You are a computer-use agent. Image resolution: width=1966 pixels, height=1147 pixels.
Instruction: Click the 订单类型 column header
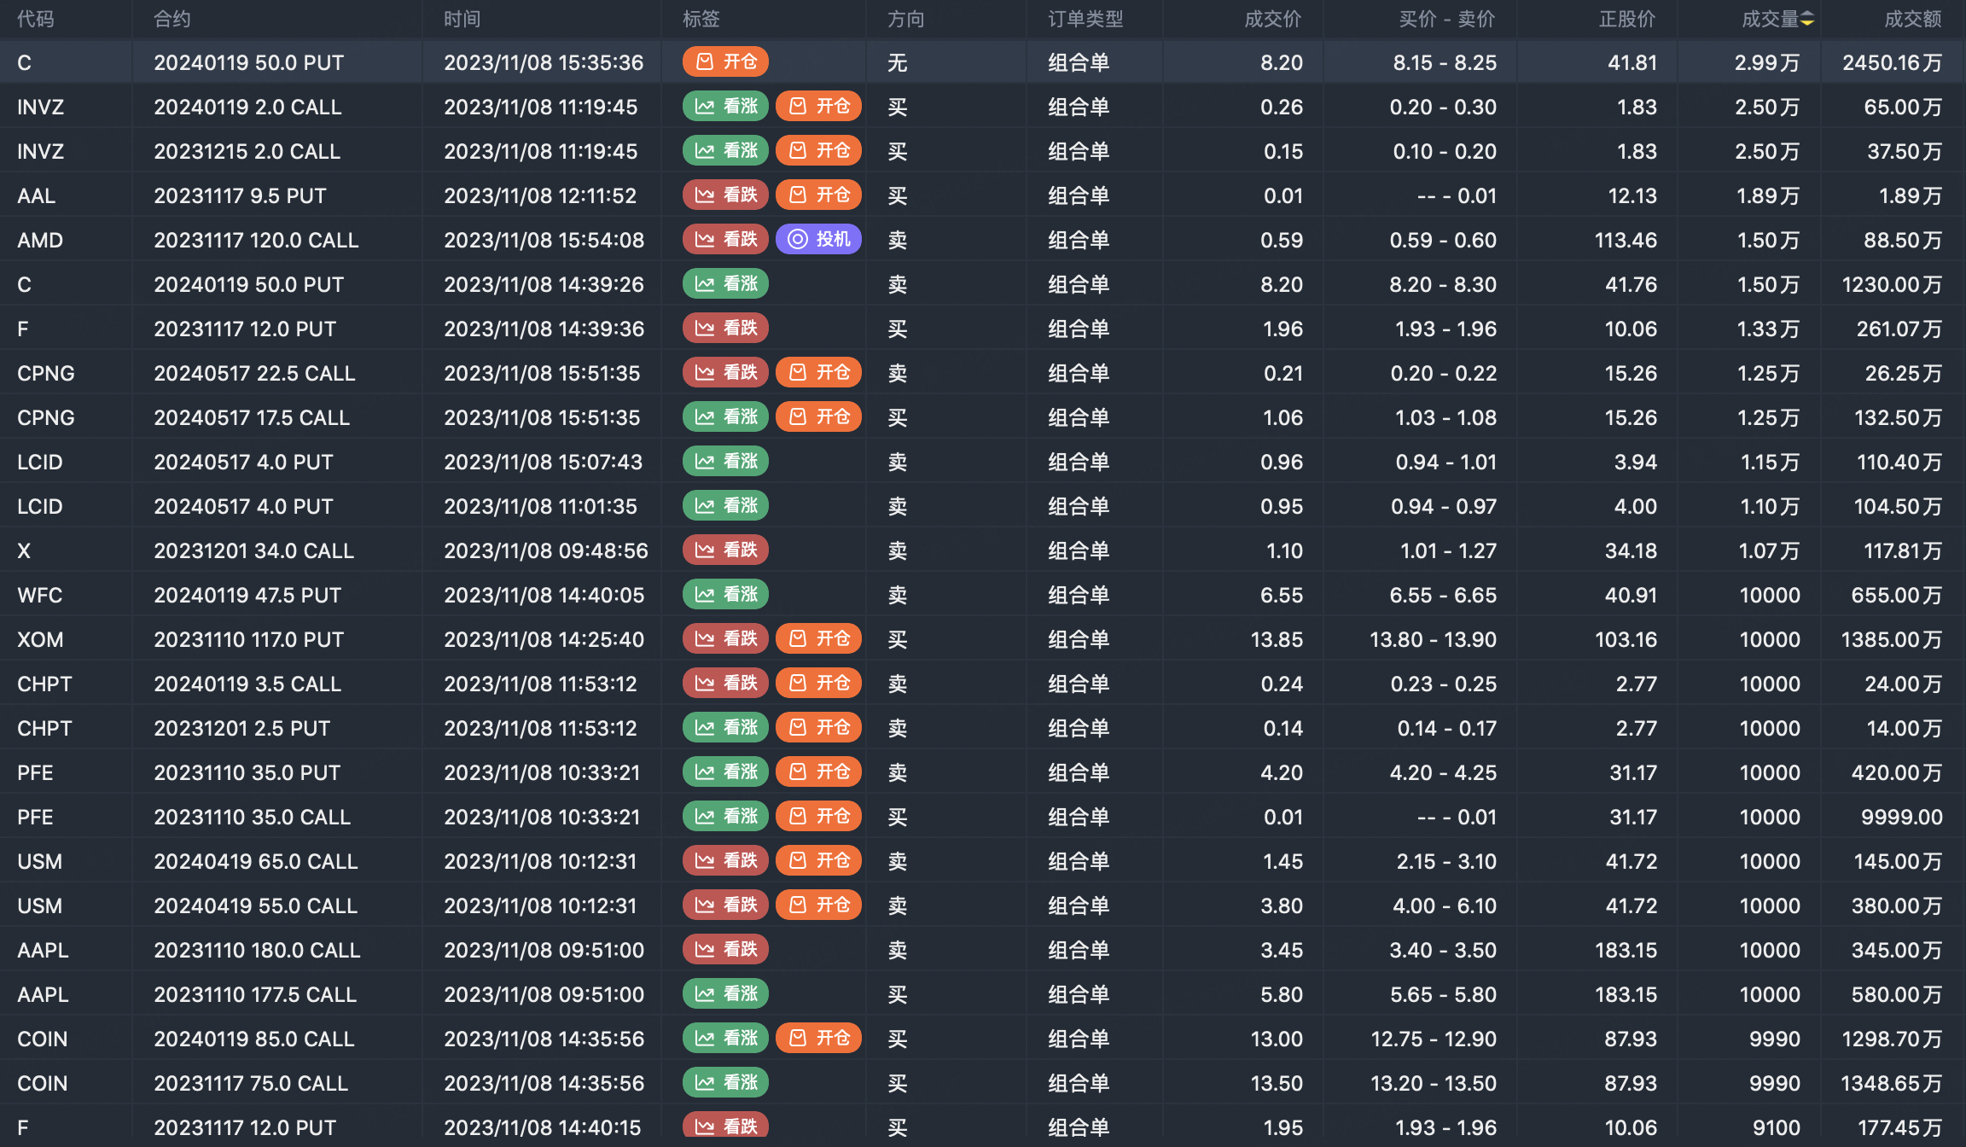1085,19
